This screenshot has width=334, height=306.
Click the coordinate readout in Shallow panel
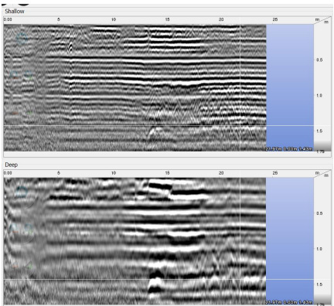pos(289,149)
